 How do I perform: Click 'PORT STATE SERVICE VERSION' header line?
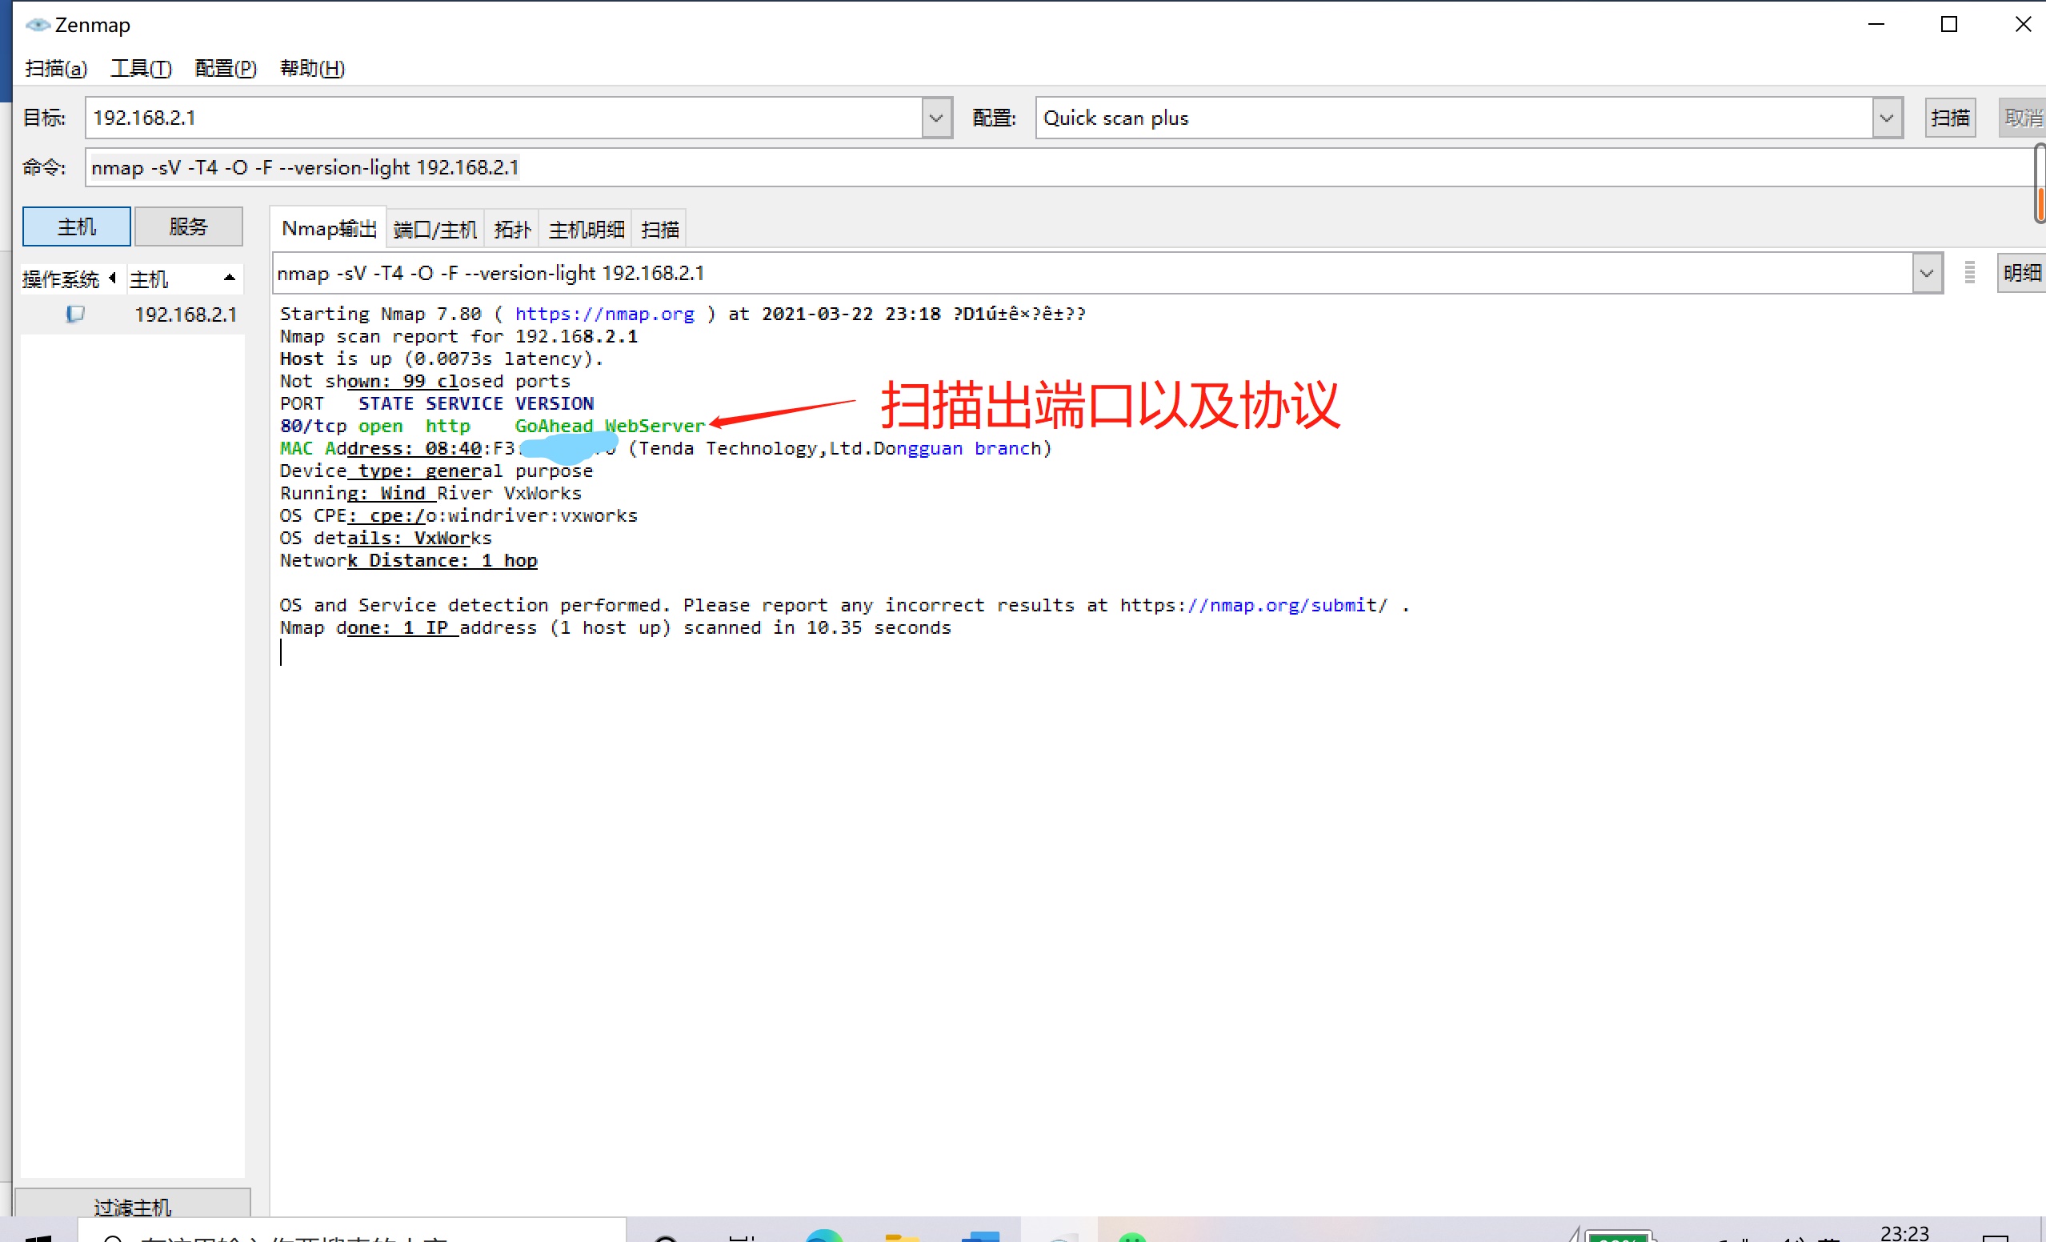437,403
